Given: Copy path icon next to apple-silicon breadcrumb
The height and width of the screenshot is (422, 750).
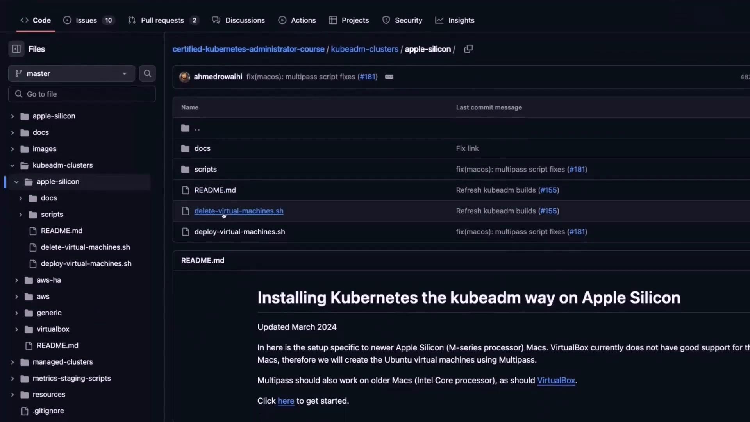Looking at the screenshot, I should point(468,49).
